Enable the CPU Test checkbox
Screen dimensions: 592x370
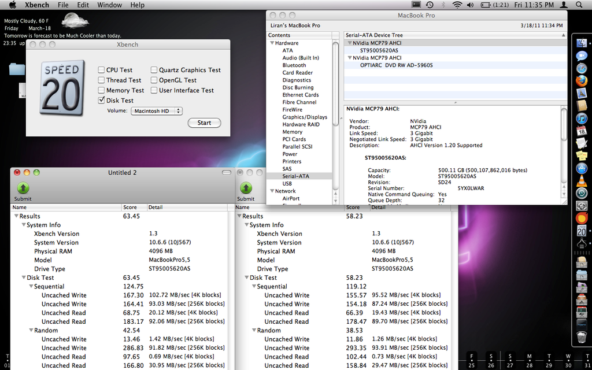(101, 70)
